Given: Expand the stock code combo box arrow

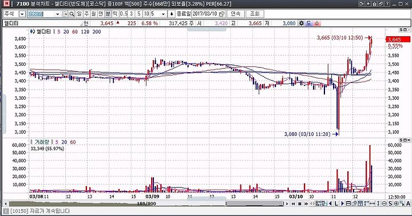Looking at the screenshot, I should coord(58,14).
